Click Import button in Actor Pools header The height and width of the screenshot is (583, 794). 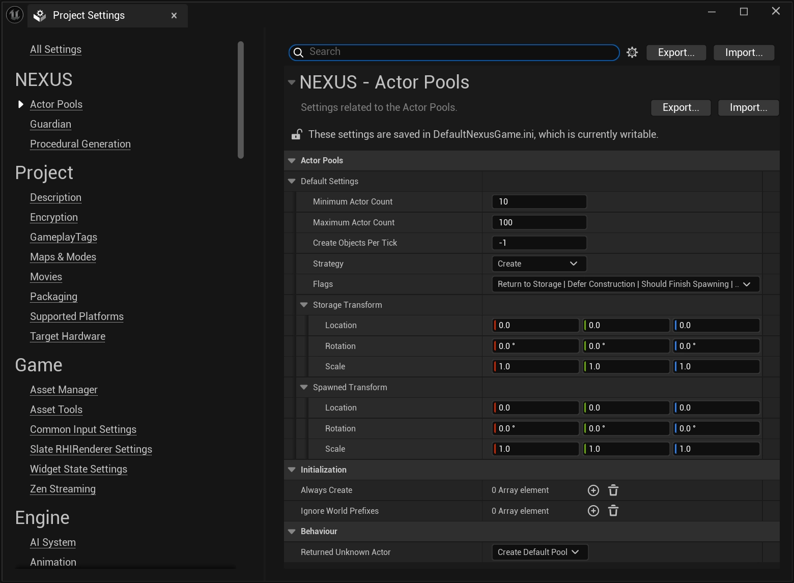pyautogui.click(x=748, y=107)
